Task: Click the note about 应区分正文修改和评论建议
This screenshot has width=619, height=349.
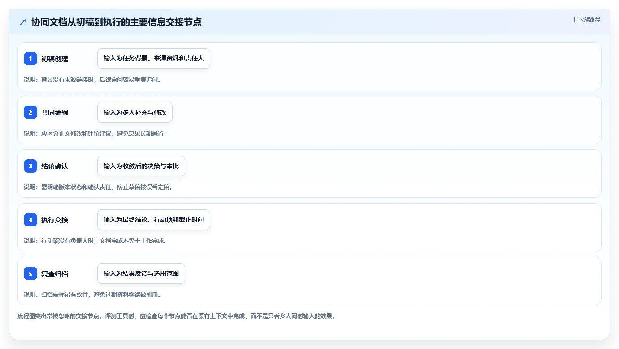Action: pos(95,133)
